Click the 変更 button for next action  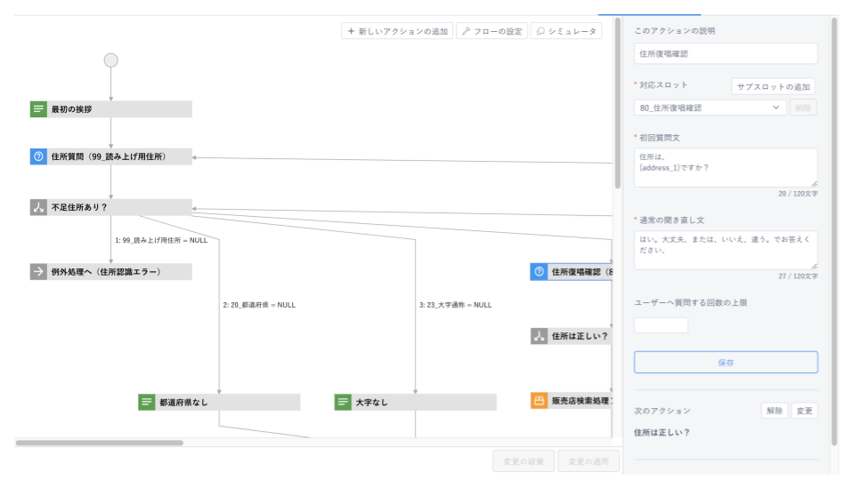point(804,411)
